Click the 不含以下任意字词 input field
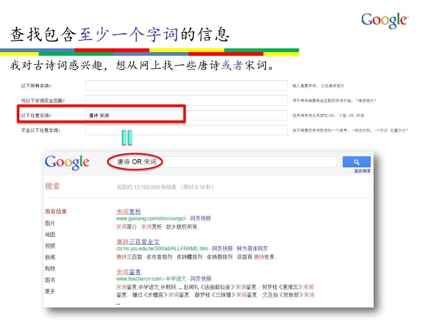Screen dimensions: 427x320 point(187,130)
